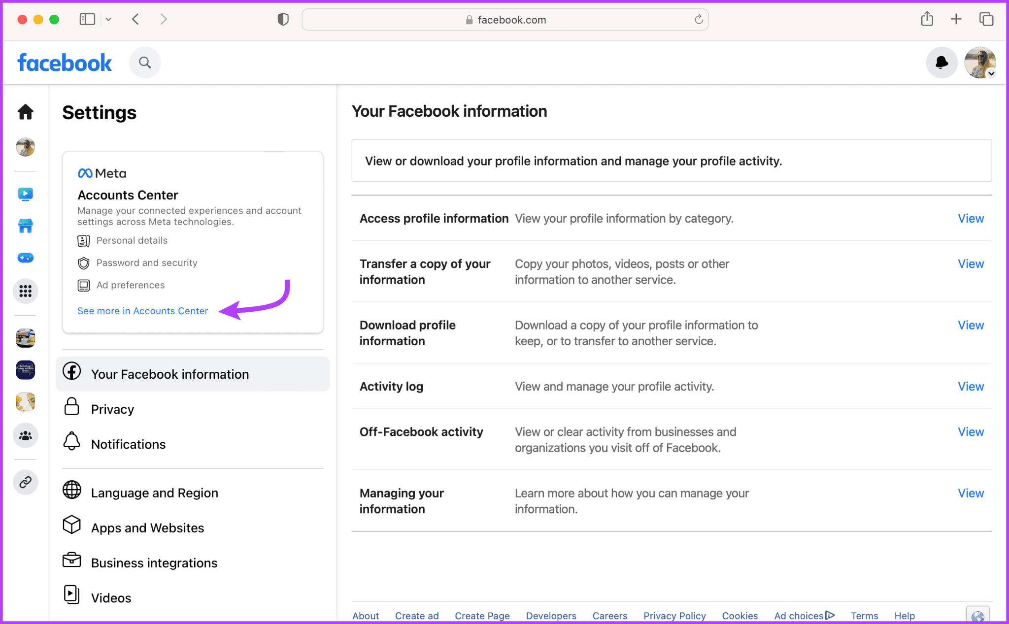The height and width of the screenshot is (624, 1009).
Task: Open the apps grid menu icon
Action: pos(25,291)
